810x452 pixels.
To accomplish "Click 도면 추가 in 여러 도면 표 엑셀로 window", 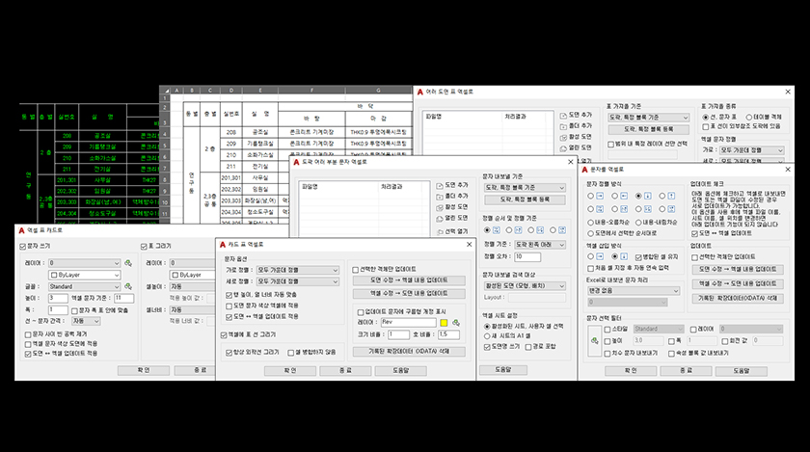I will point(576,115).
